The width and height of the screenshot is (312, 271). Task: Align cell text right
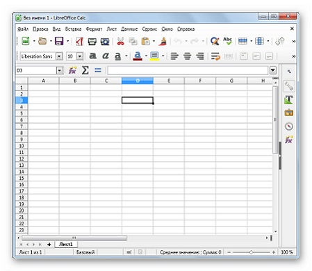coord(200,56)
